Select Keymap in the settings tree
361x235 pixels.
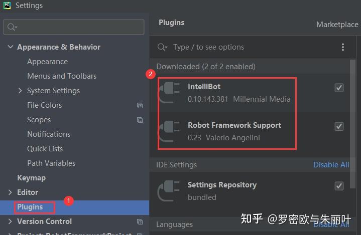[x=31, y=178]
